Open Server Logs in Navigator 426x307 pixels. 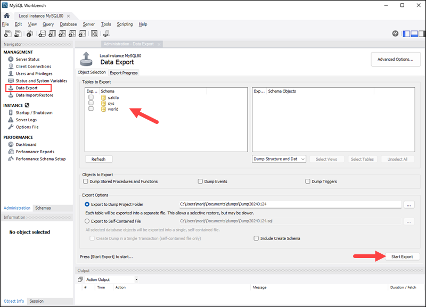[x=26, y=120]
